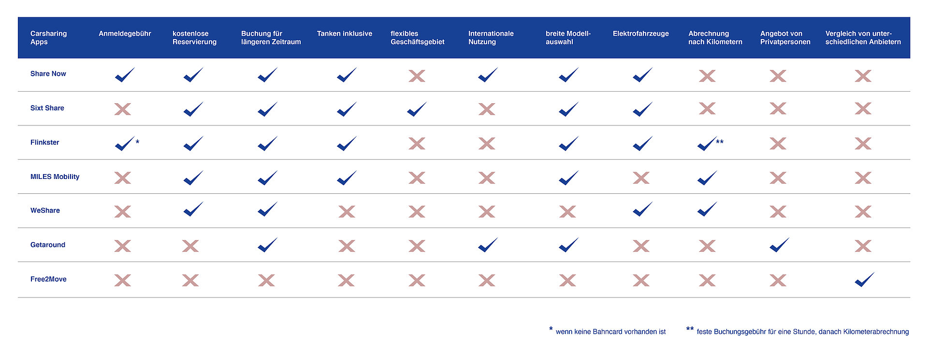Click the Flinkster row label
Screen dimensions: 928x353
coord(44,142)
